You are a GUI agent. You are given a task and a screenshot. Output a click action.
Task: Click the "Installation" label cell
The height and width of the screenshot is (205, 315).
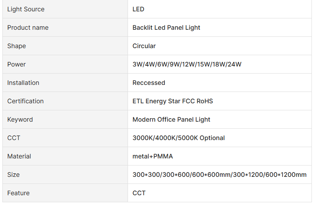[x=23, y=83]
